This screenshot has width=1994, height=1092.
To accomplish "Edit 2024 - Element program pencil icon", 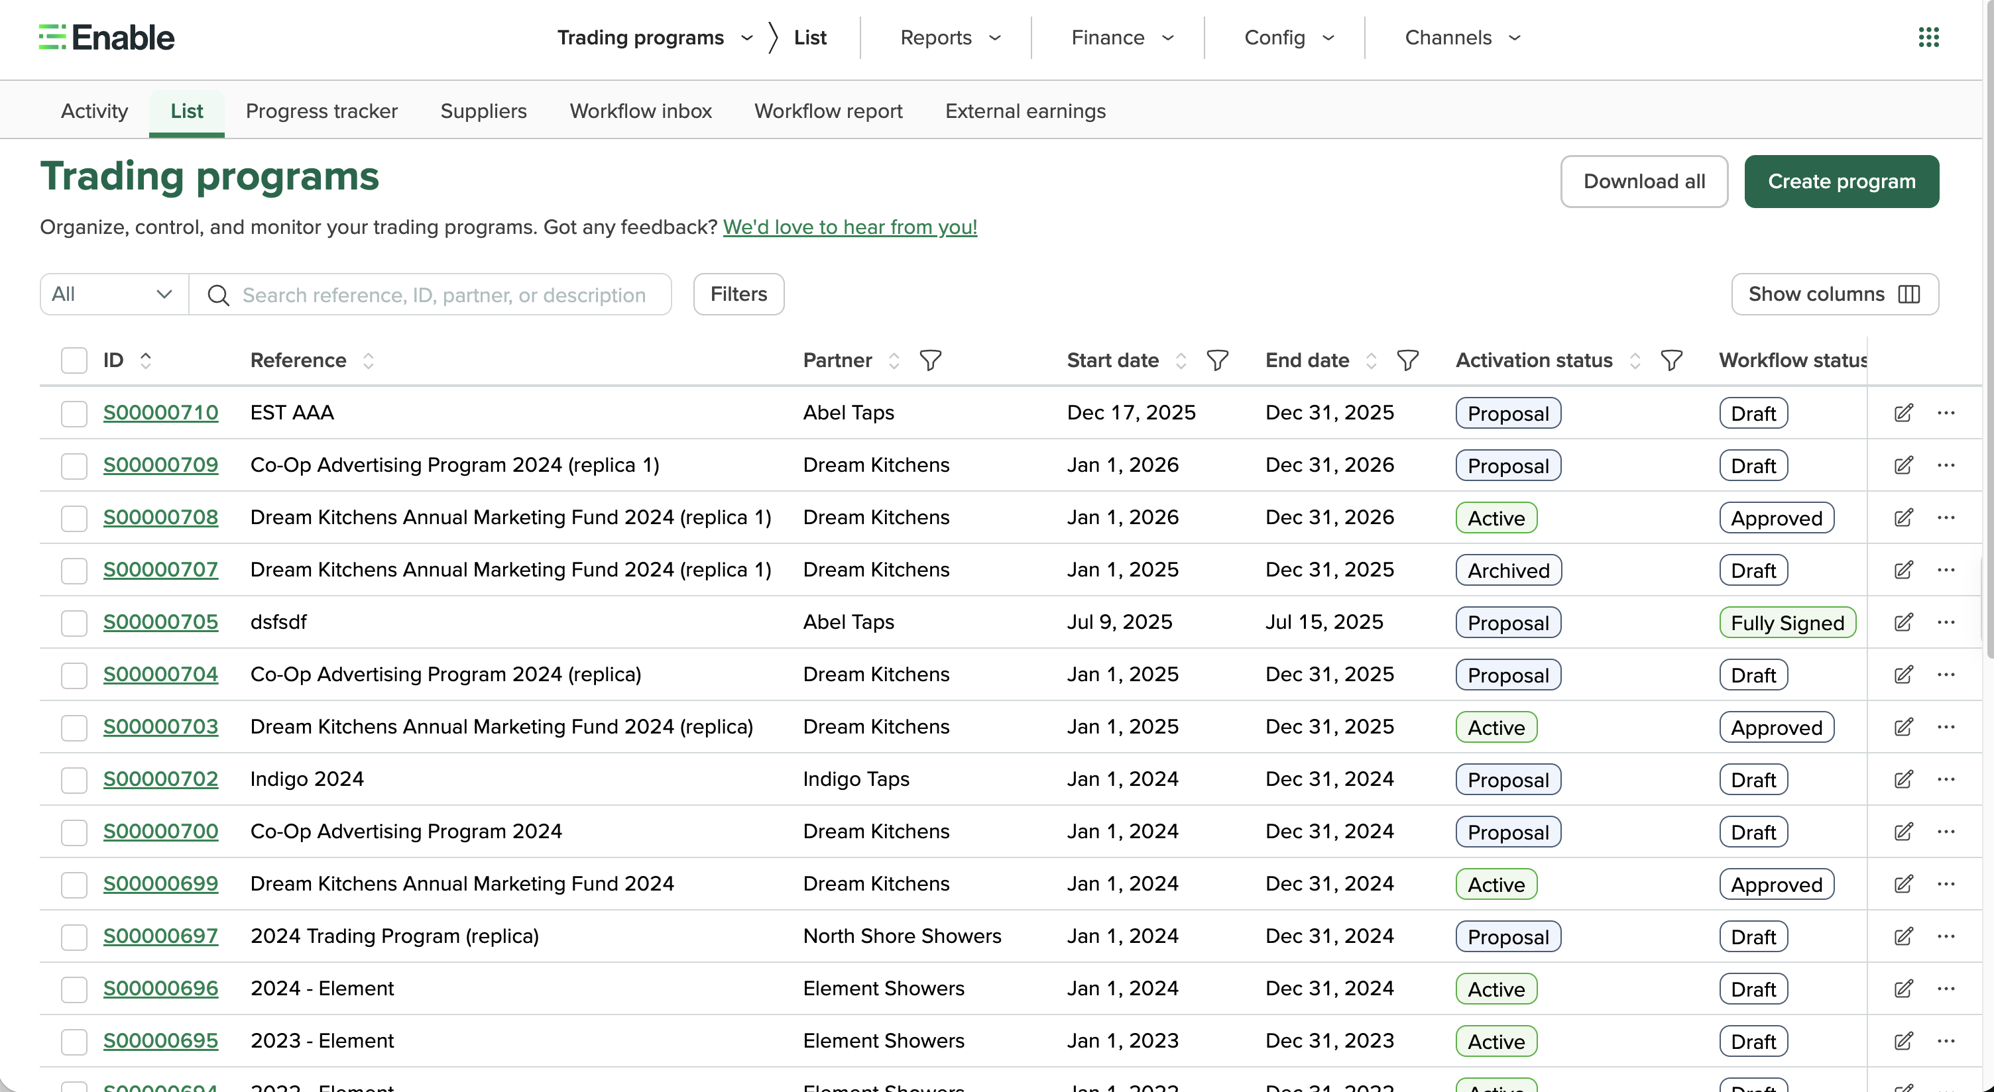I will coord(1903,988).
